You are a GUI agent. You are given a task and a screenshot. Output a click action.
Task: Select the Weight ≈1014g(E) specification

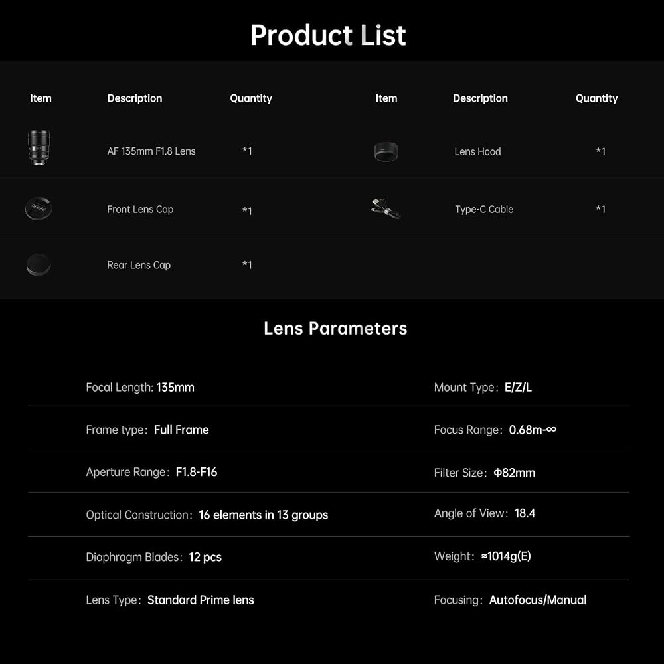pyautogui.click(x=482, y=556)
